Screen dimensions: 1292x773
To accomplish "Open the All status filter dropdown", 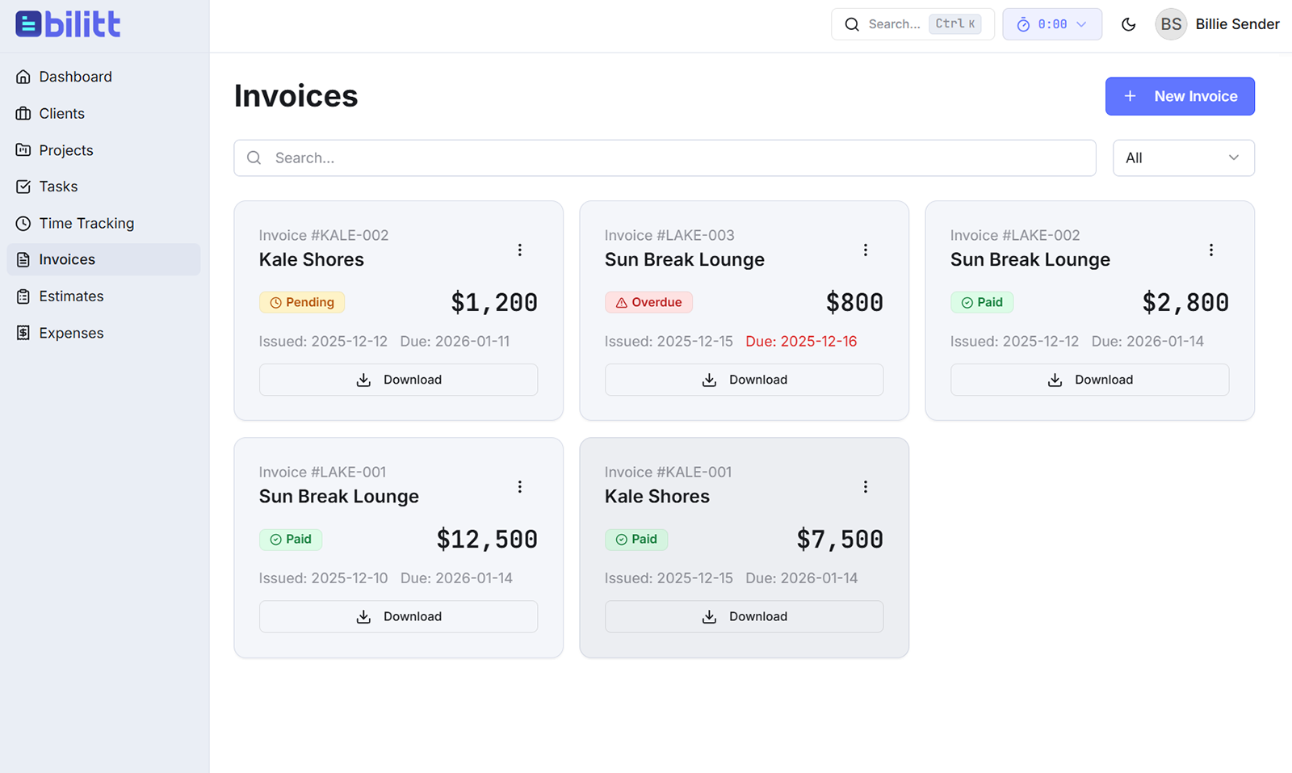I will (x=1183, y=158).
